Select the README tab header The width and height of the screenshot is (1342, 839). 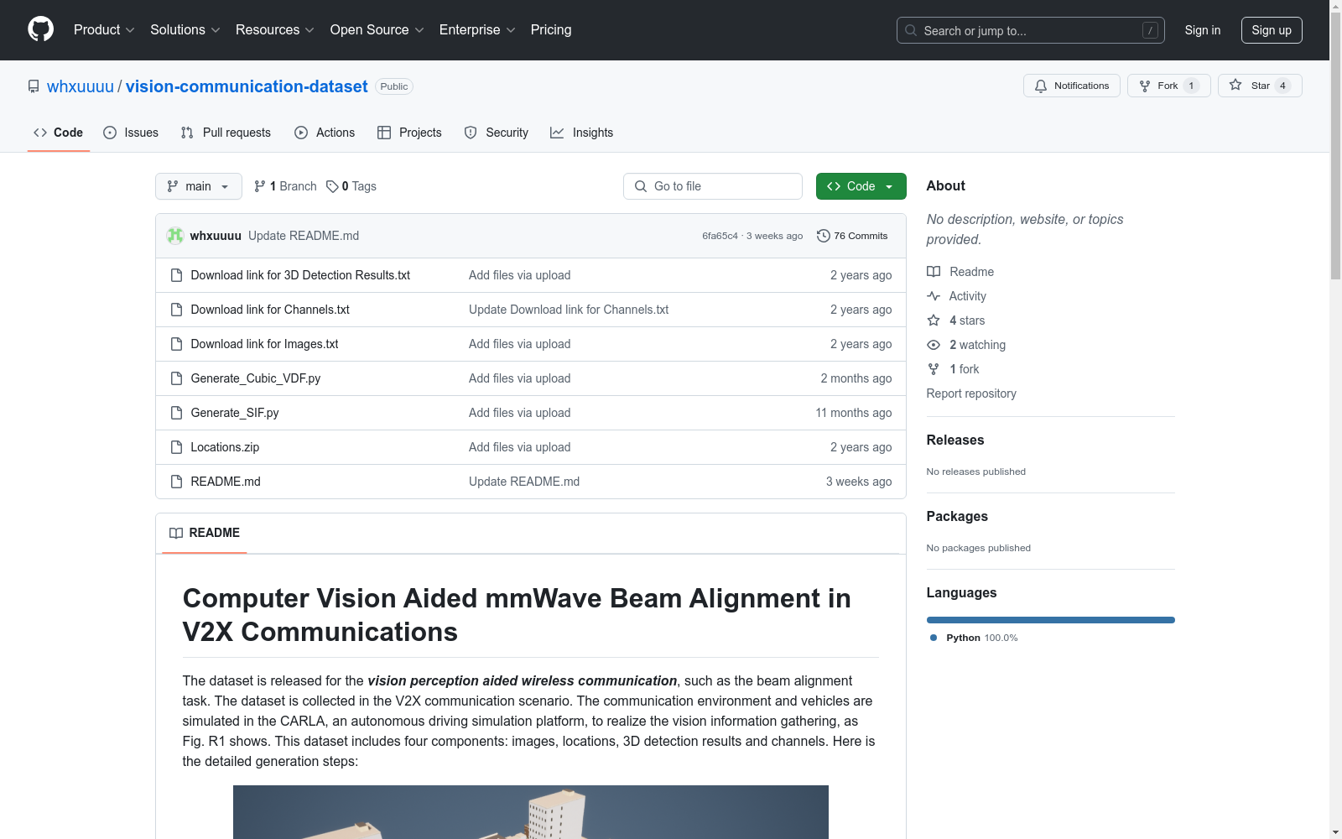(205, 533)
